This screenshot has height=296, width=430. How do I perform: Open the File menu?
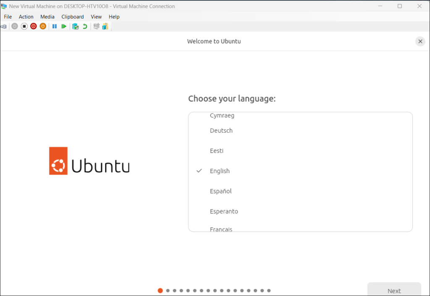point(8,17)
